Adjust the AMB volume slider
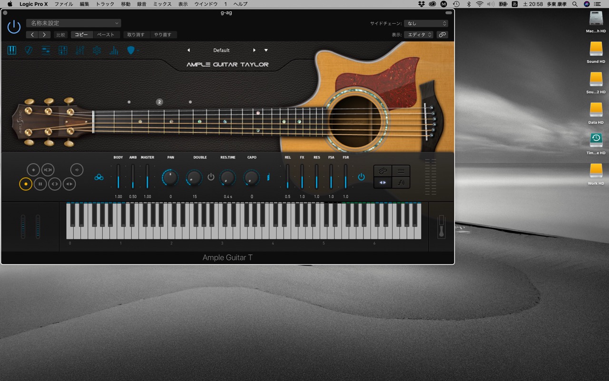Viewport: 609px width, 381px height. pos(133,177)
